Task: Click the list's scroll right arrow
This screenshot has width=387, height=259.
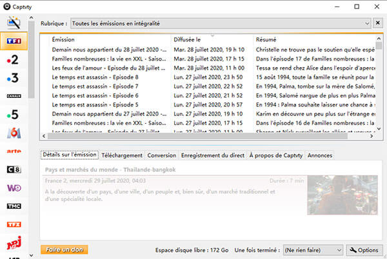Action: (372, 136)
